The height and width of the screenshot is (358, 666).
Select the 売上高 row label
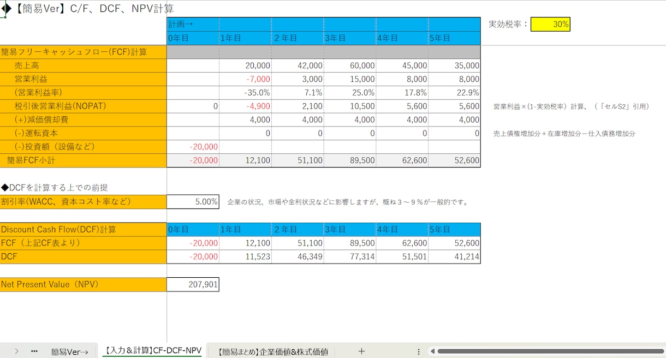(83, 65)
